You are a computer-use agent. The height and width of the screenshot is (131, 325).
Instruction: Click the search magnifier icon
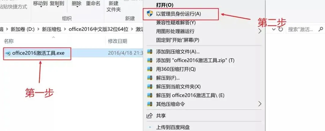(321, 29)
